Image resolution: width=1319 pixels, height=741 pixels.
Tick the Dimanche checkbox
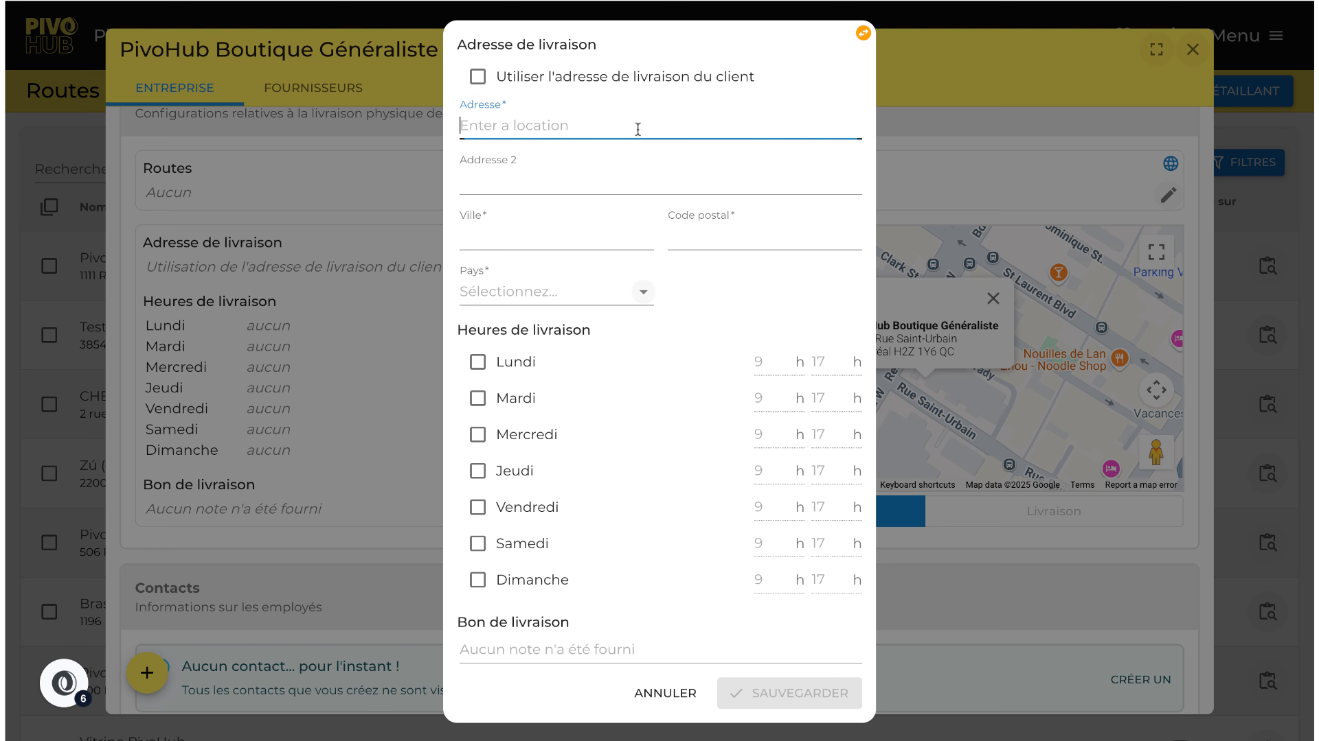[x=477, y=580]
